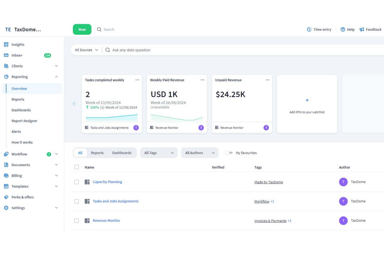Image resolution: width=384 pixels, height=256 pixels.
Task: Open the Insights grid icon in sidebar
Action: 6,45
